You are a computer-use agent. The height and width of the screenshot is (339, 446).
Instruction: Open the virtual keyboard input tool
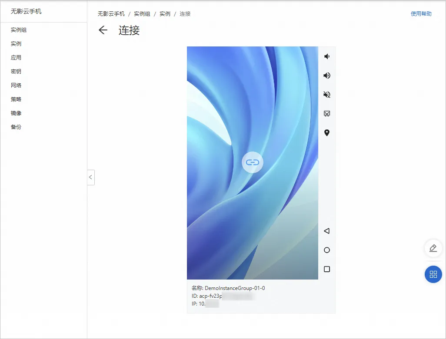pos(327,113)
